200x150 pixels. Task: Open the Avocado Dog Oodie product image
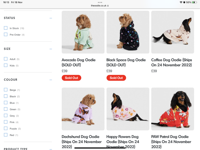click(83, 32)
